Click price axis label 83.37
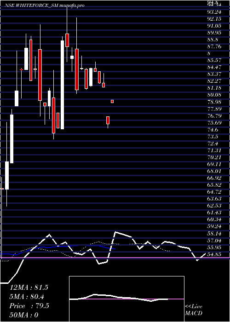The width and height of the screenshot is (230, 322). click(x=214, y=74)
